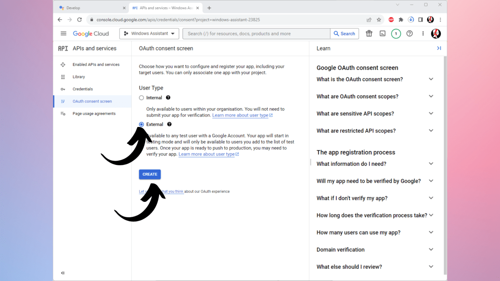
Task: Click the Learn panel vertical scrollbar
Action: (445, 165)
